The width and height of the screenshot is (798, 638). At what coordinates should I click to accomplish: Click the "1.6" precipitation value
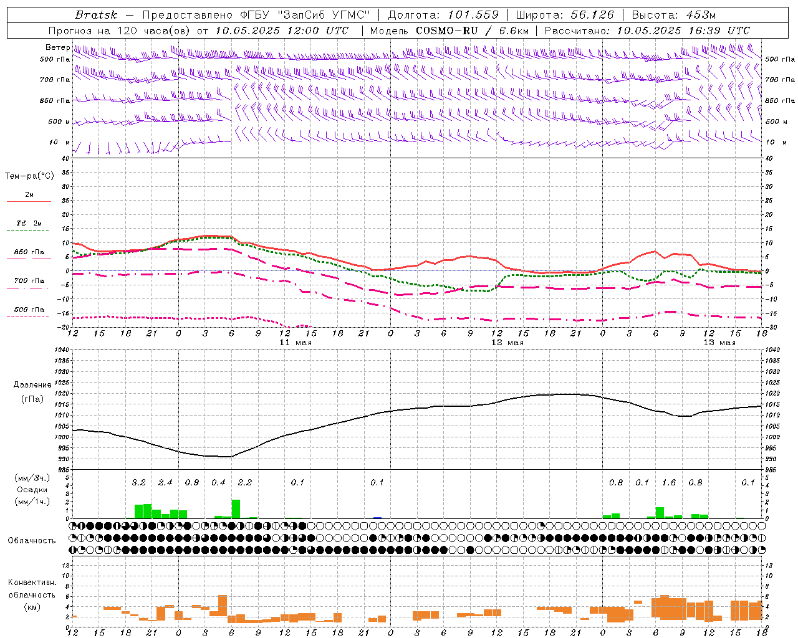click(669, 482)
